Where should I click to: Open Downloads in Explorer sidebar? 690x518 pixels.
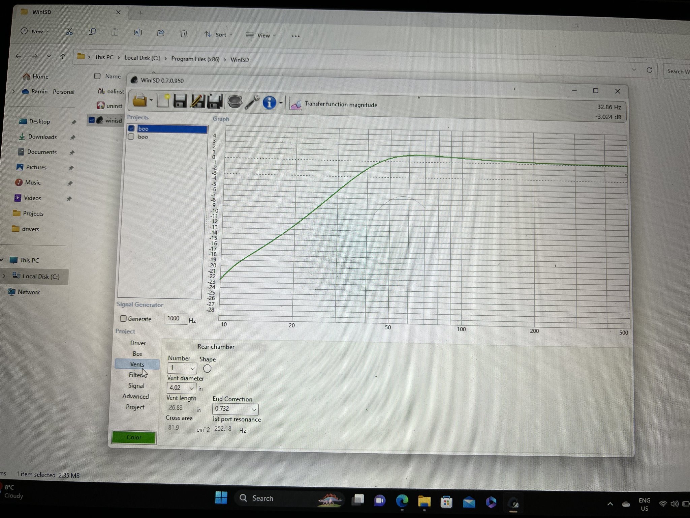(42, 137)
